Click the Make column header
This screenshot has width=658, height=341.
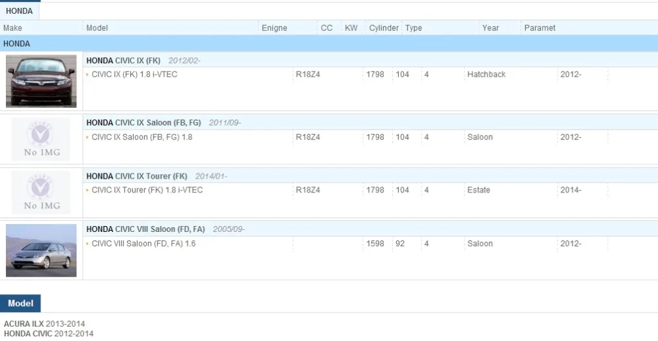13,28
